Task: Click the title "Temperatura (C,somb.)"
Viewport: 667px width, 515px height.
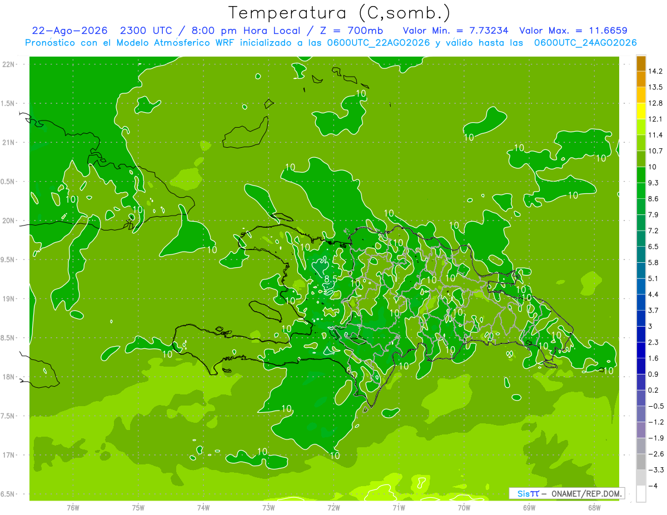Action: [339, 12]
